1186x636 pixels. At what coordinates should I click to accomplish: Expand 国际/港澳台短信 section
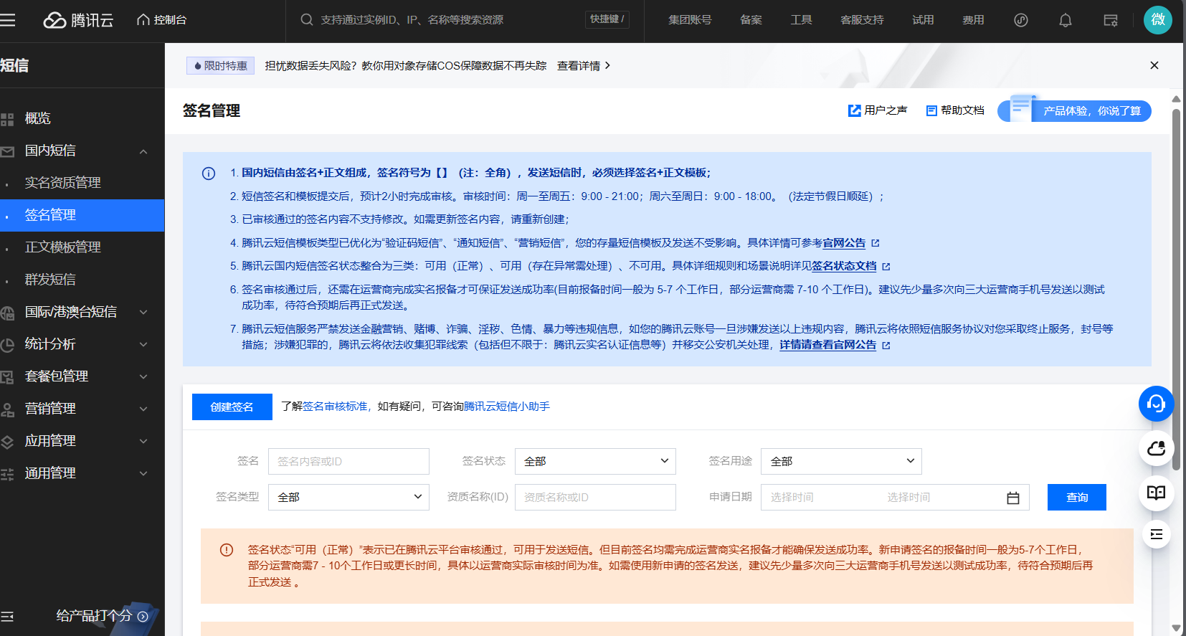(143, 312)
